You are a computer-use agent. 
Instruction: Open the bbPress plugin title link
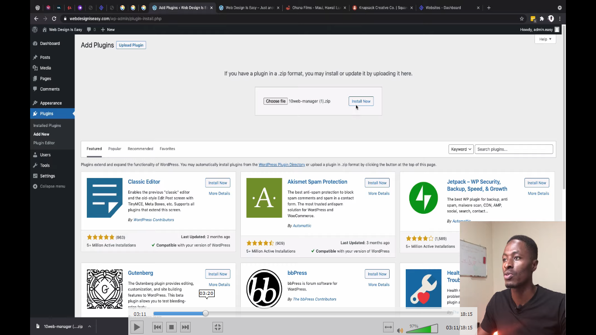[297, 273]
